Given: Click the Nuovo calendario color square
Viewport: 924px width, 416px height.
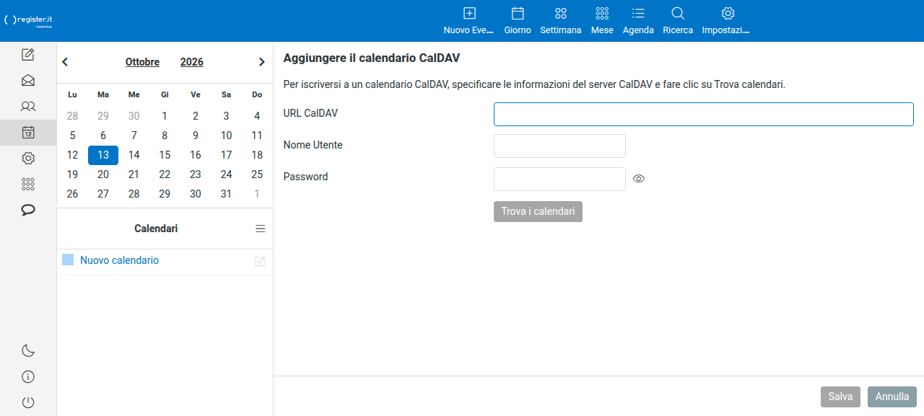Looking at the screenshot, I should 68,260.
